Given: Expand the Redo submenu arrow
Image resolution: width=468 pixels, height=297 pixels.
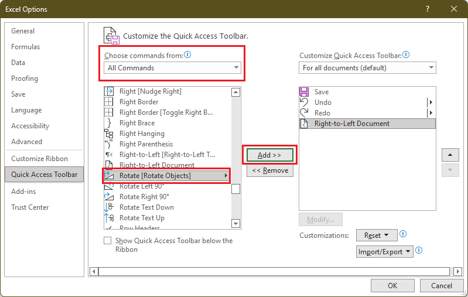Looking at the screenshot, I should (x=431, y=113).
